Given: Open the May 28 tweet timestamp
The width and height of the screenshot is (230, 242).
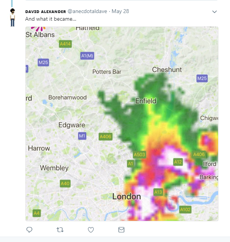Looking at the screenshot, I should (120, 12).
